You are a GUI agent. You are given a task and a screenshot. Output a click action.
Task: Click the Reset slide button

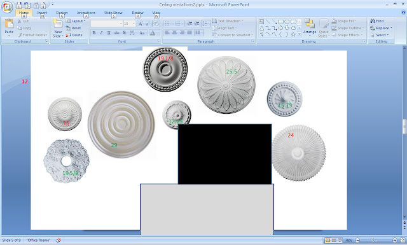[74, 28]
